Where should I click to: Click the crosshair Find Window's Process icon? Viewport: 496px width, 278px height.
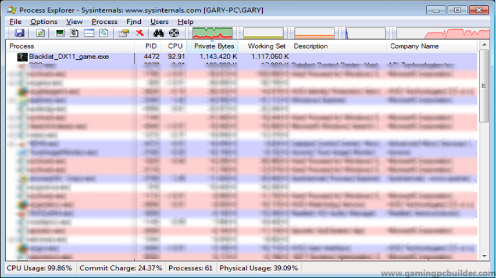[x=174, y=33]
